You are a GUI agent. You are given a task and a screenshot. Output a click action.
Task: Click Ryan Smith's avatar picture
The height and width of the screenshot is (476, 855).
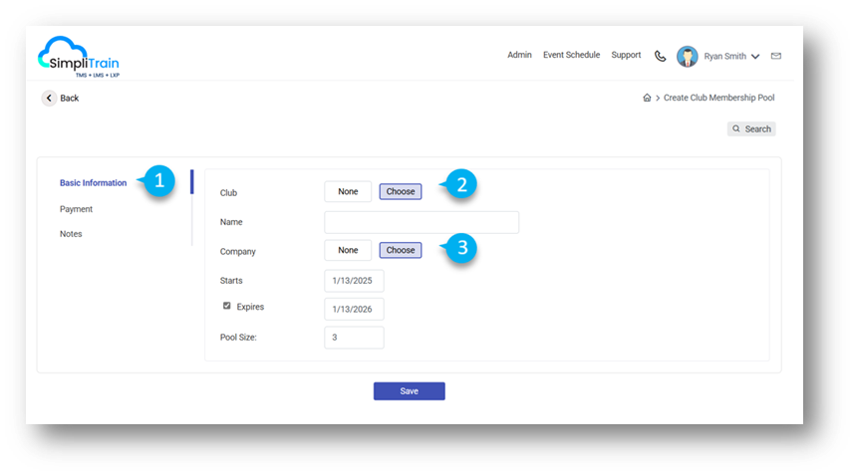click(687, 56)
